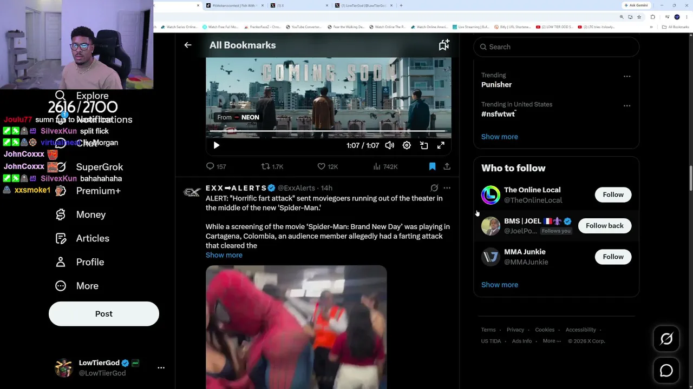Click Ask Gemini in Chrome
Screen dimensions: 693x389
coord(636,5)
